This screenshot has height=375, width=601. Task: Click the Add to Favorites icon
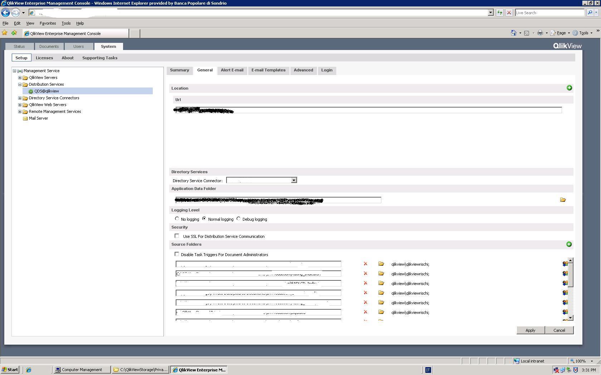[x=14, y=33]
